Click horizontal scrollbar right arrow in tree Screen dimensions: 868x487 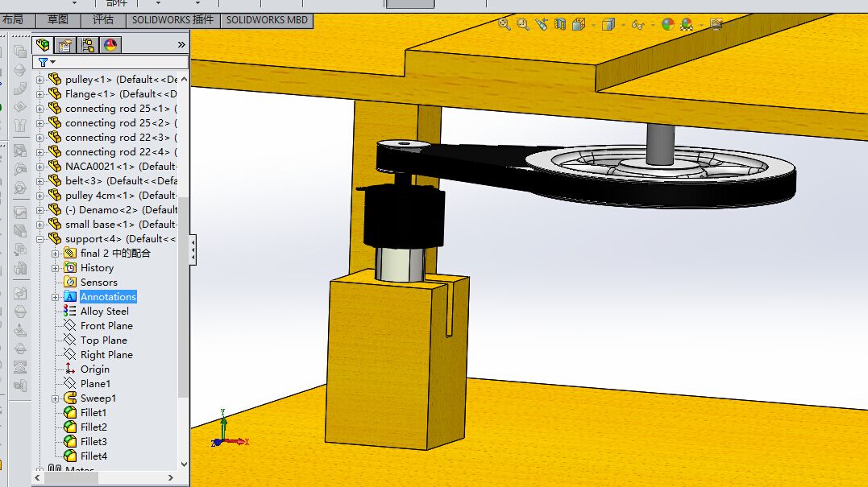point(171,477)
